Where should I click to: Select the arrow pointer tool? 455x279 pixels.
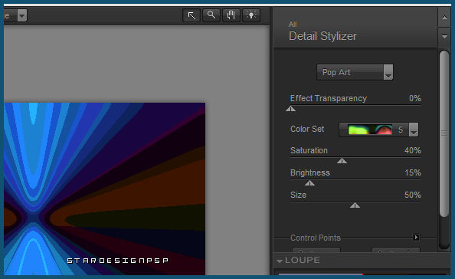(x=191, y=15)
